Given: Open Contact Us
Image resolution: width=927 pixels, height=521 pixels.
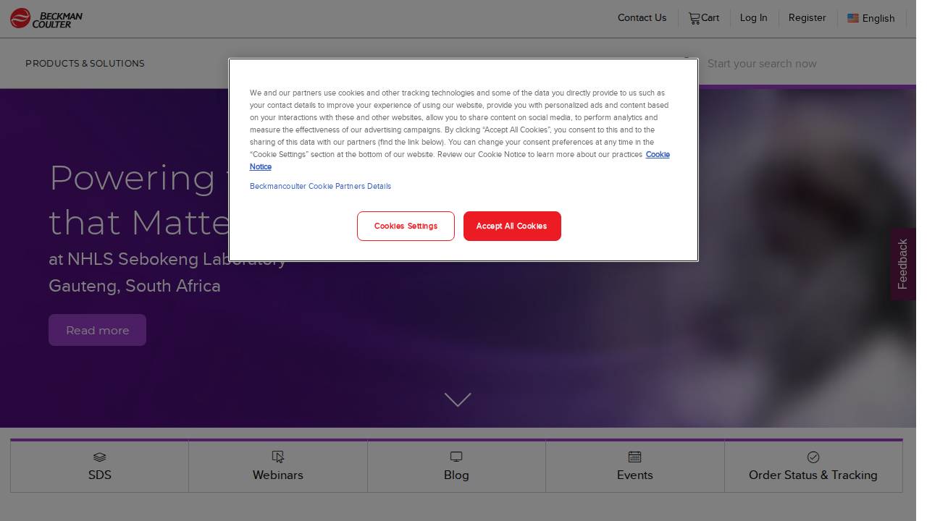Looking at the screenshot, I should tap(642, 18).
